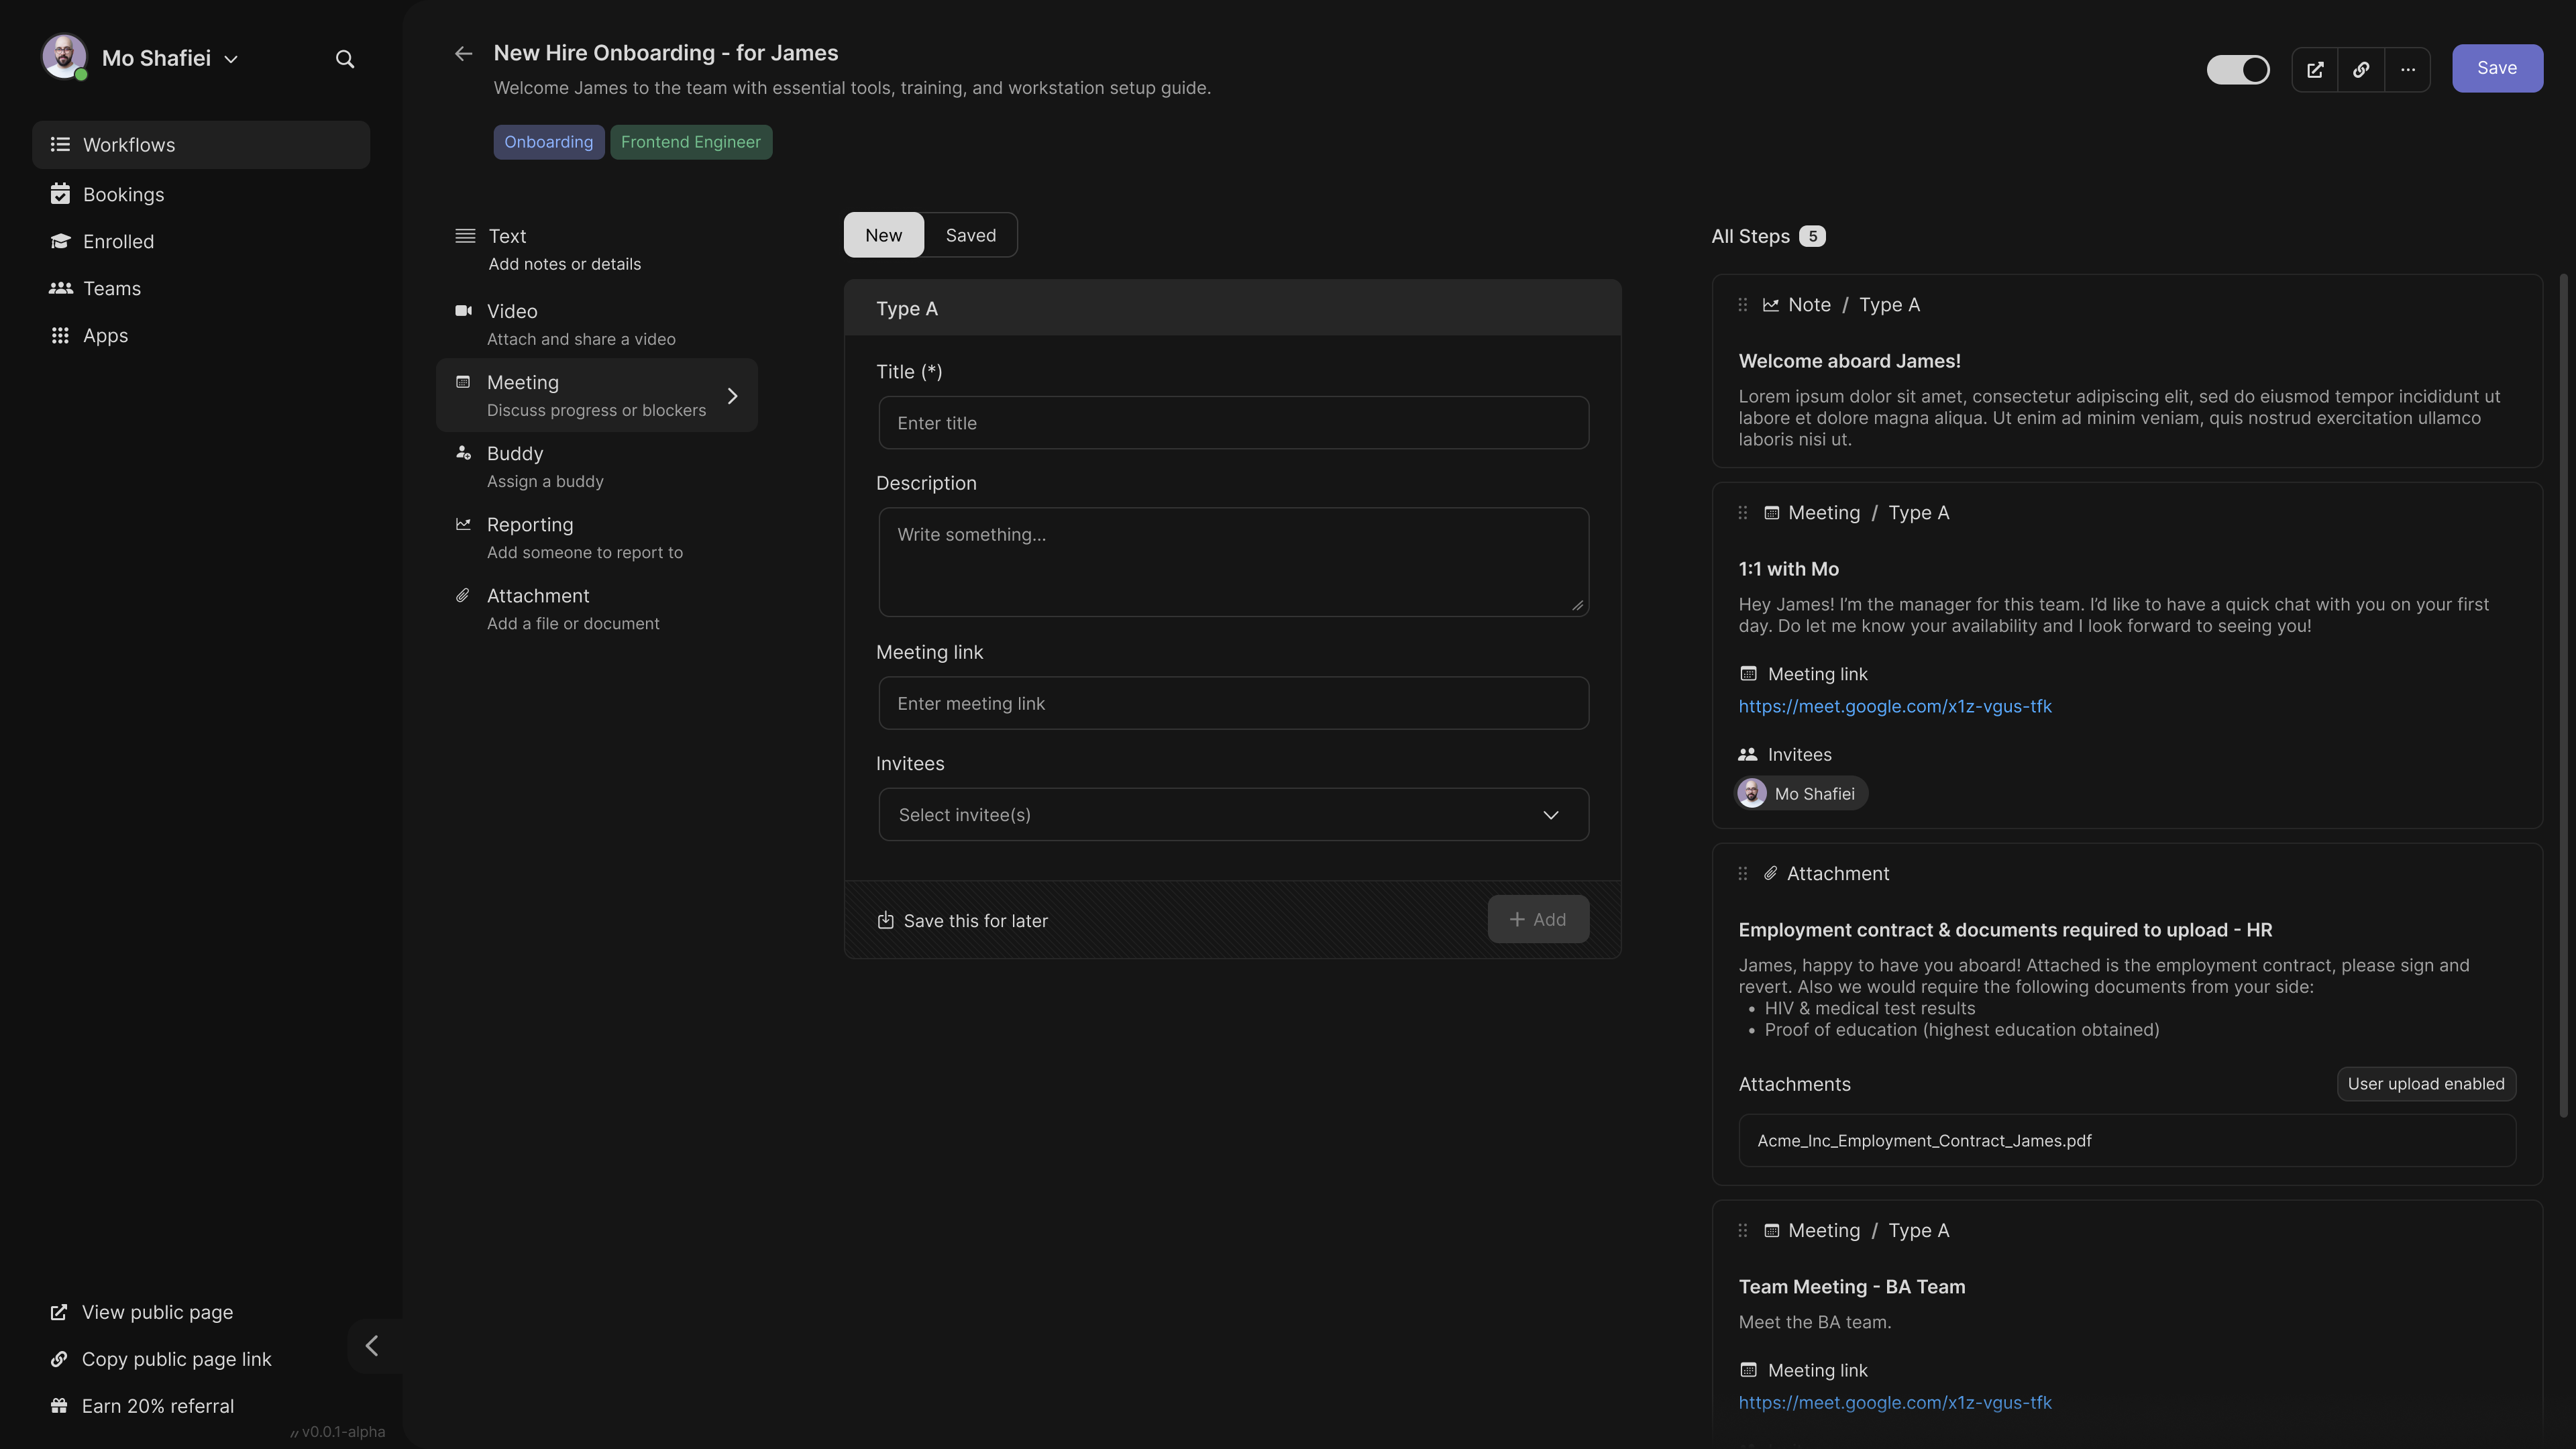Open Workflows in the sidebar
2576x1449 pixels.
201,145
